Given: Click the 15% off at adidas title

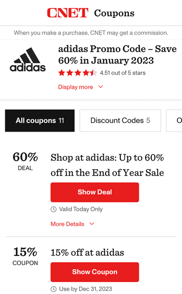Looking at the screenshot, I should coord(87,252).
